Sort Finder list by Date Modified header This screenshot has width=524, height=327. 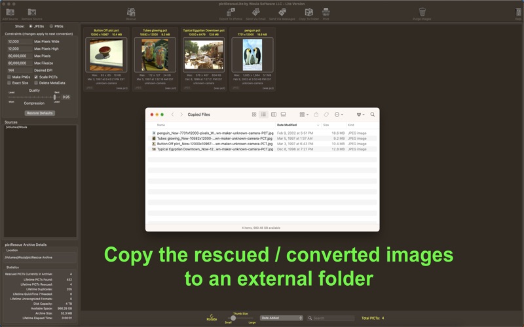(287, 125)
